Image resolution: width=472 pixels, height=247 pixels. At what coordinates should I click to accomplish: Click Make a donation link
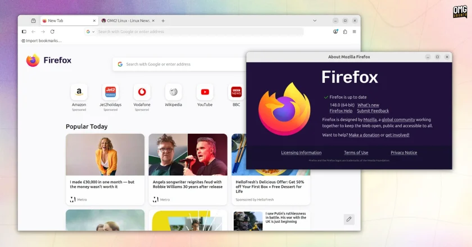click(364, 135)
